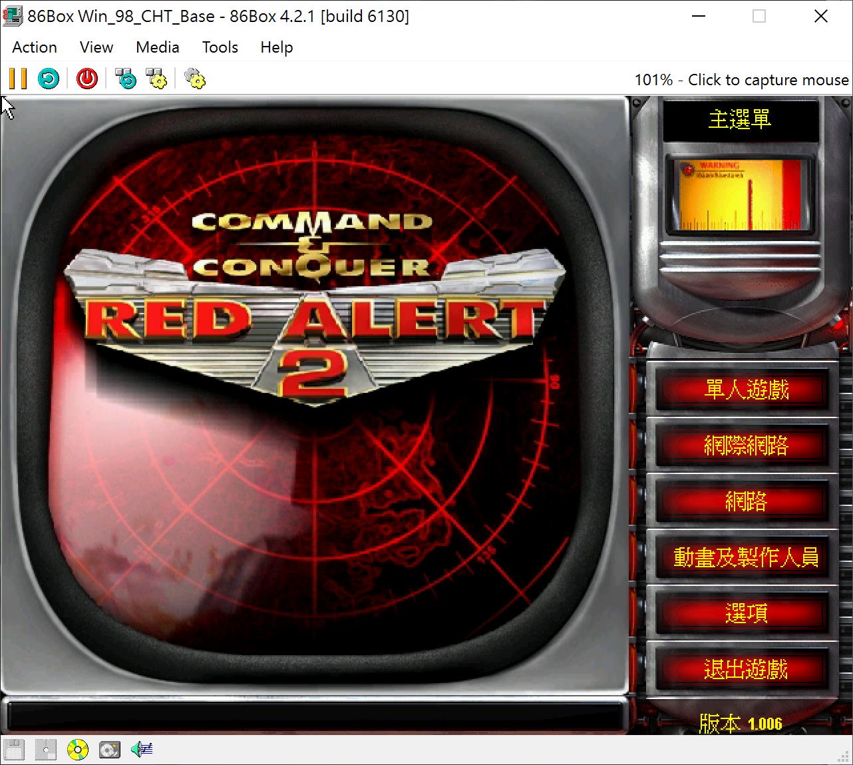Open machine settings gears icon
853x765 pixels.
[x=194, y=79]
